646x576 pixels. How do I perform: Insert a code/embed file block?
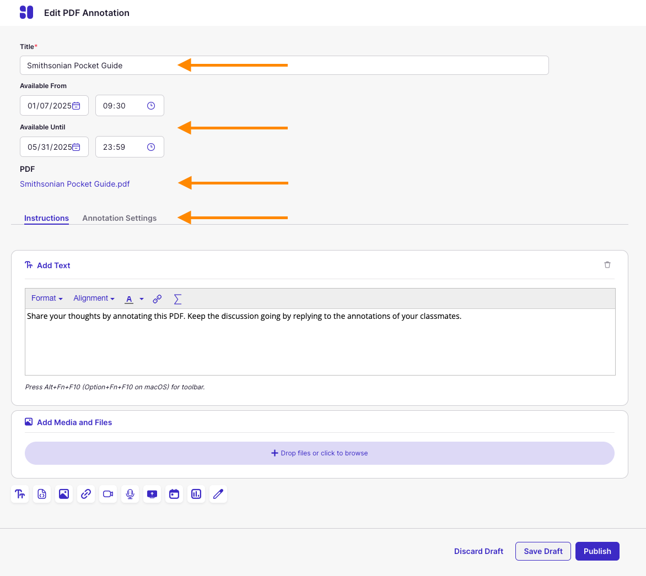pyautogui.click(x=42, y=494)
